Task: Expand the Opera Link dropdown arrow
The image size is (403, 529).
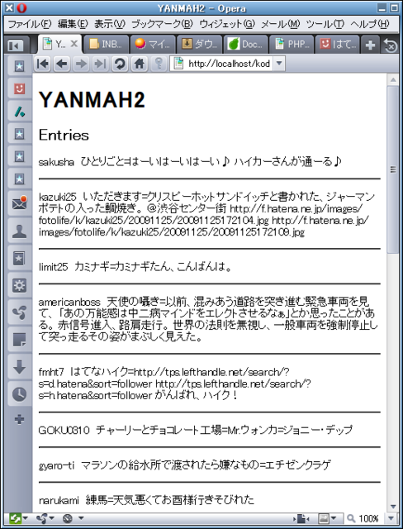Action: 26,518
